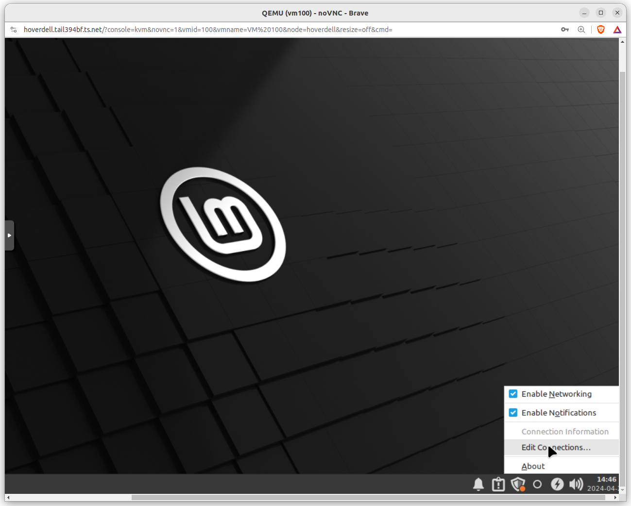Close the Brave noVNC window

click(x=617, y=13)
